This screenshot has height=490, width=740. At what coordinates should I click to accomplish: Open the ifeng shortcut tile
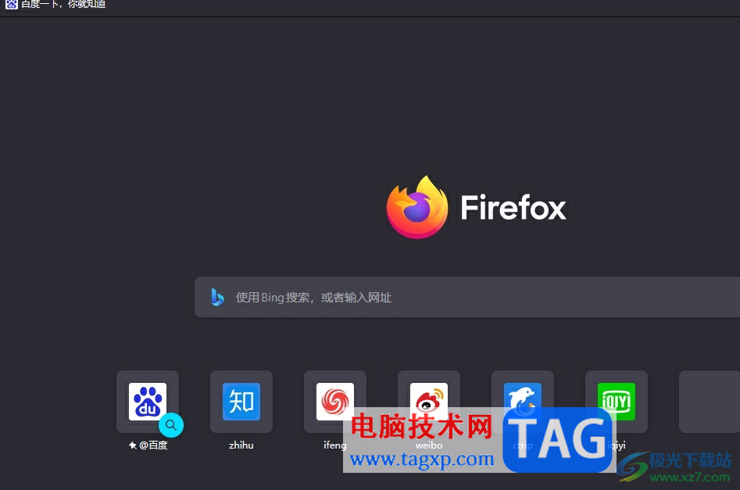tap(335, 401)
